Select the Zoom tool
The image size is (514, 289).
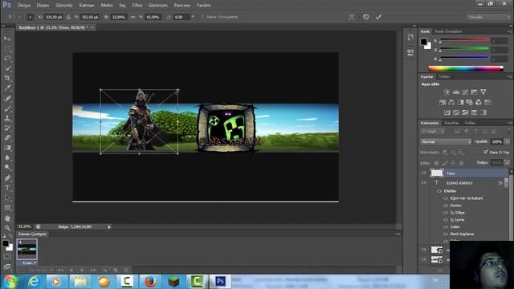[x=7, y=228]
